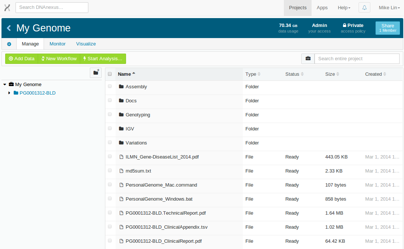Click the file icon for md5sum.txt

click(x=121, y=171)
